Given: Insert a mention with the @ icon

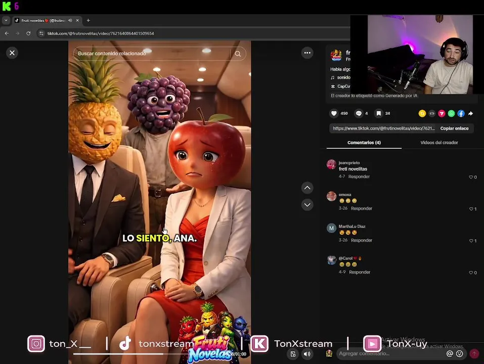Looking at the screenshot, I should (450, 353).
